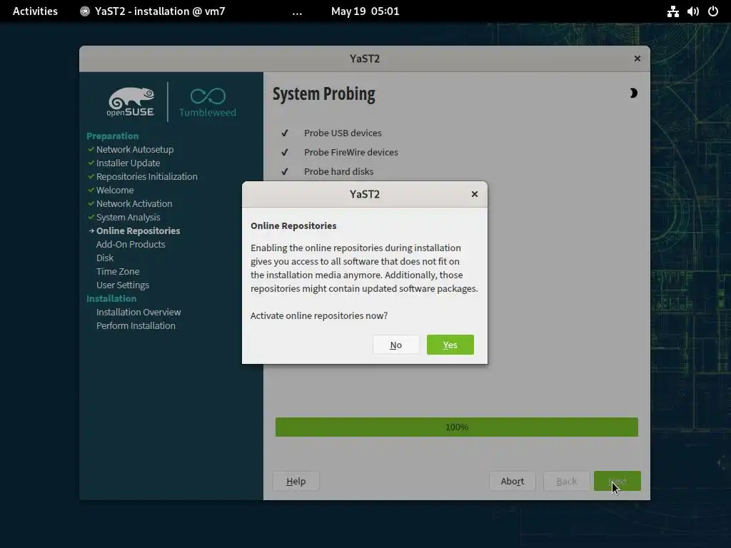Open volume control in top bar
Screen dimensions: 731x548
[x=692, y=11]
